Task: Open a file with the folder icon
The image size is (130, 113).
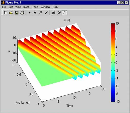Action: click(11, 13)
